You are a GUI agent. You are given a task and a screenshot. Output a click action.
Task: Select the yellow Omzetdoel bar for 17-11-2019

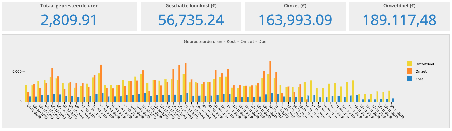[311, 91]
